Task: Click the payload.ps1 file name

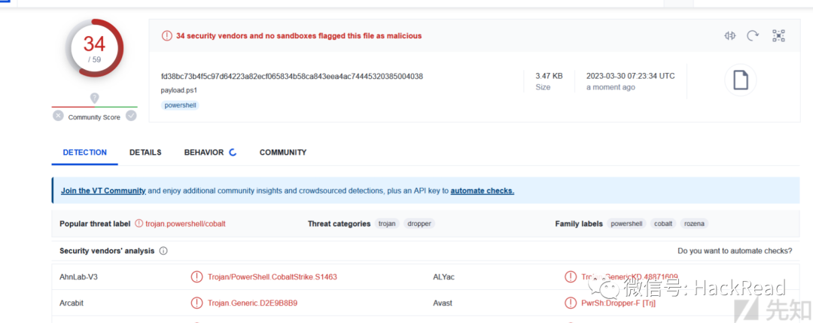Action: [179, 90]
